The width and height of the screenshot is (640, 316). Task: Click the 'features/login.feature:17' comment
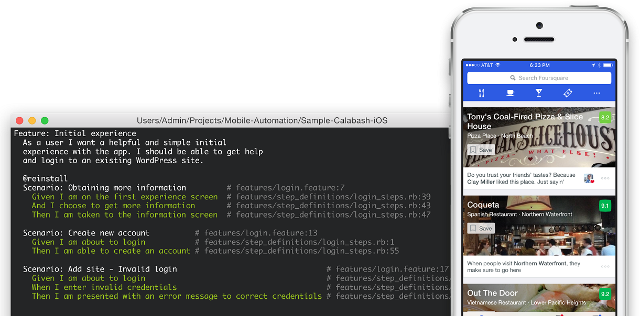coord(388,269)
